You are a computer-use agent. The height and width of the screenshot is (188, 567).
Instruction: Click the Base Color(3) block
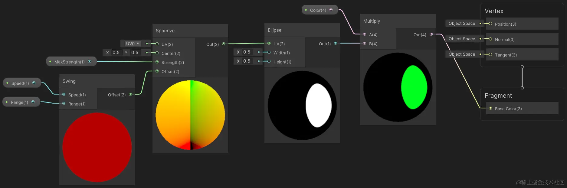click(522, 108)
